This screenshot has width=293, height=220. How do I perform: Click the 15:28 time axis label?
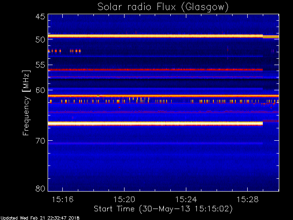[x=248, y=200]
